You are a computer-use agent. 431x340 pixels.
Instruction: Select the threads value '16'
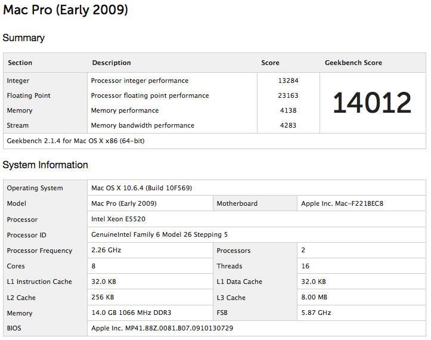[x=305, y=266]
